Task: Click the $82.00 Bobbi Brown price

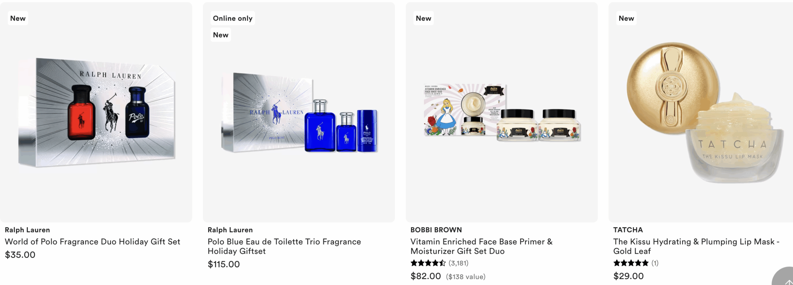Action: pyautogui.click(x=426, y=276)
